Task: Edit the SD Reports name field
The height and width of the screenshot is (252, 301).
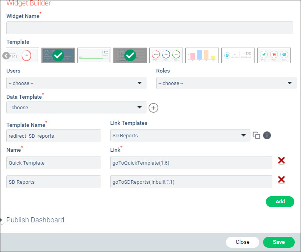Action: [x=54, y=182]
